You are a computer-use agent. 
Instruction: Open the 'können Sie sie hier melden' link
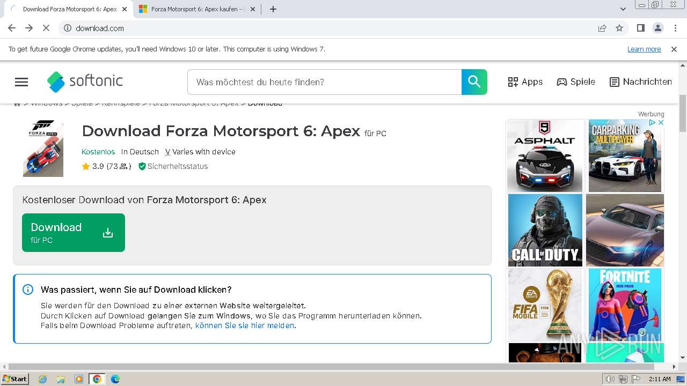point(245,325)
